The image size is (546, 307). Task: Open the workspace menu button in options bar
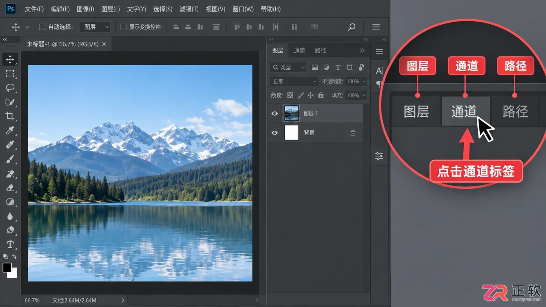(376, 27)
